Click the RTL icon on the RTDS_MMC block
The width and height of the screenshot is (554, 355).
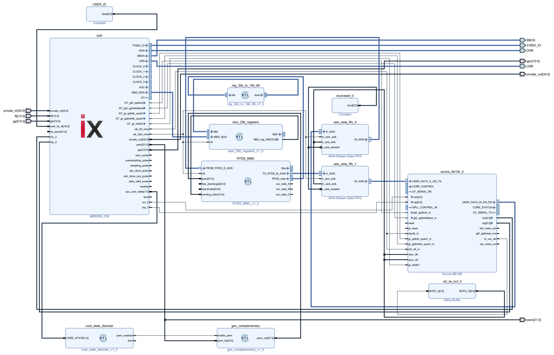pos(248,181)
